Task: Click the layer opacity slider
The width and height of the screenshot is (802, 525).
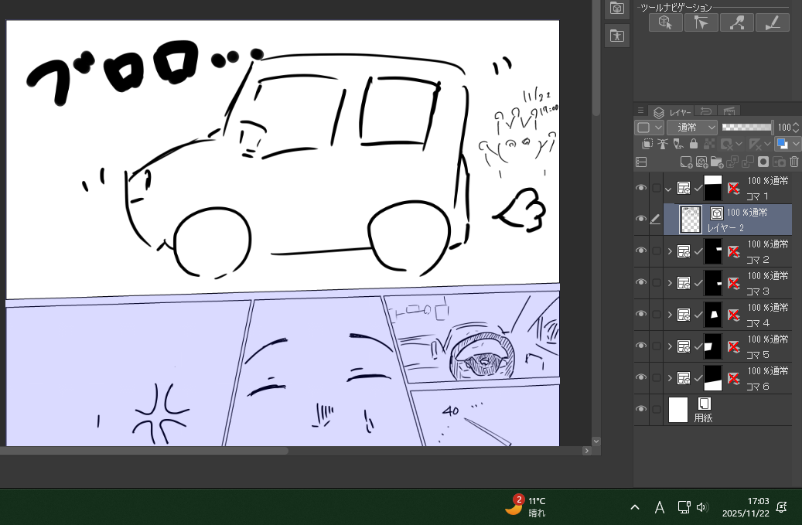Action: (x=746, y=127)
